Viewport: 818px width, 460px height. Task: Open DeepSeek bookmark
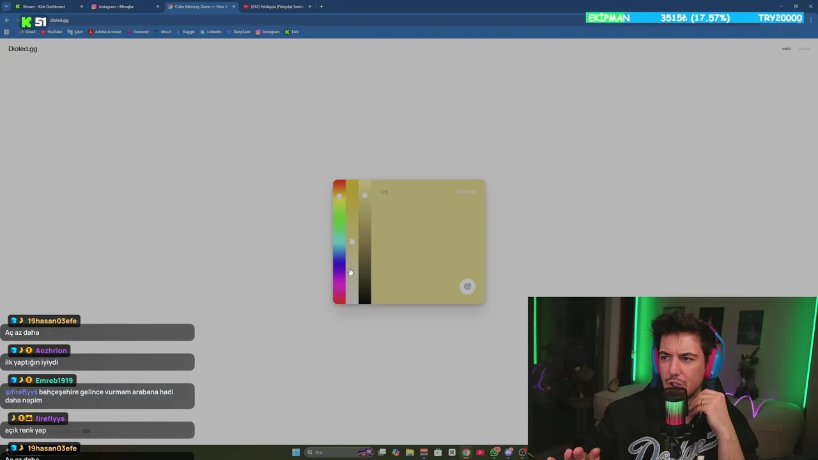pyautogui.click(x=239, y=31)
